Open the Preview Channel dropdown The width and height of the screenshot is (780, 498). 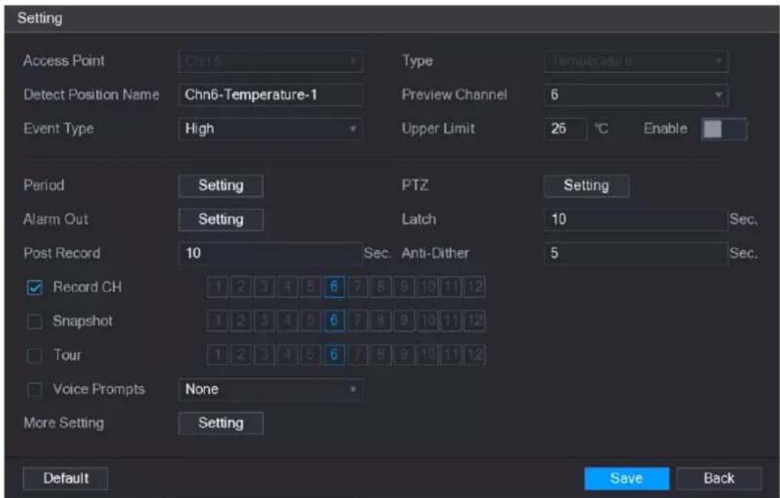[x=636, y=94]
